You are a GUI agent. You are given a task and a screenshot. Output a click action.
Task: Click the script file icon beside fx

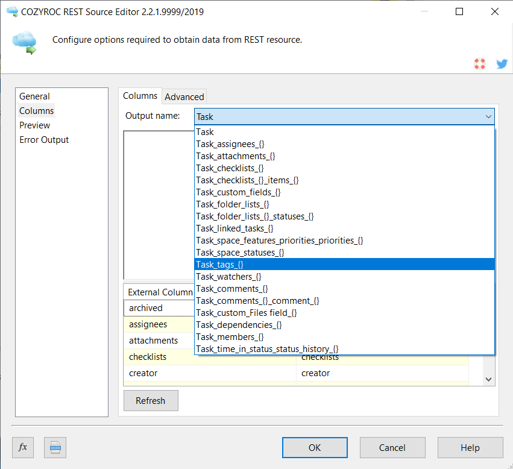[55, 447]
